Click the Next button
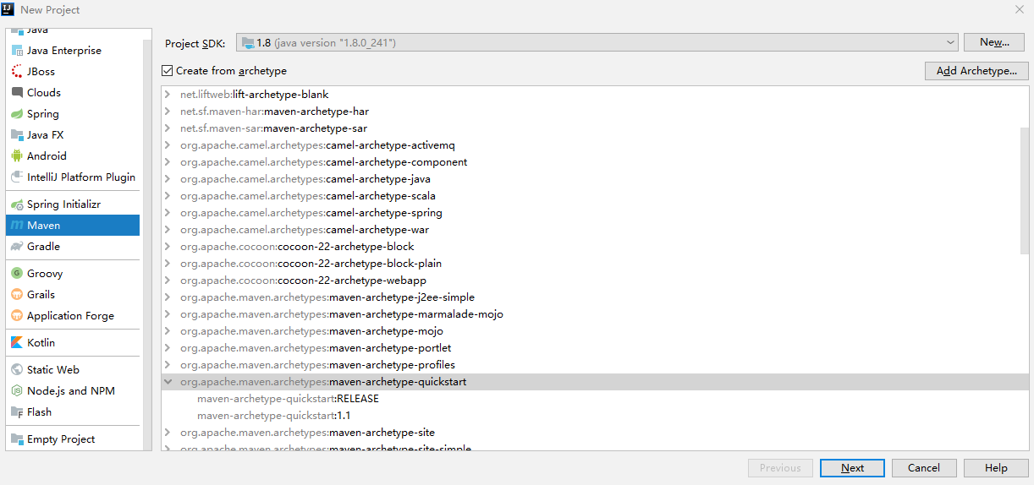This screenshot has width=1034, height=485. tap(852, 468)
